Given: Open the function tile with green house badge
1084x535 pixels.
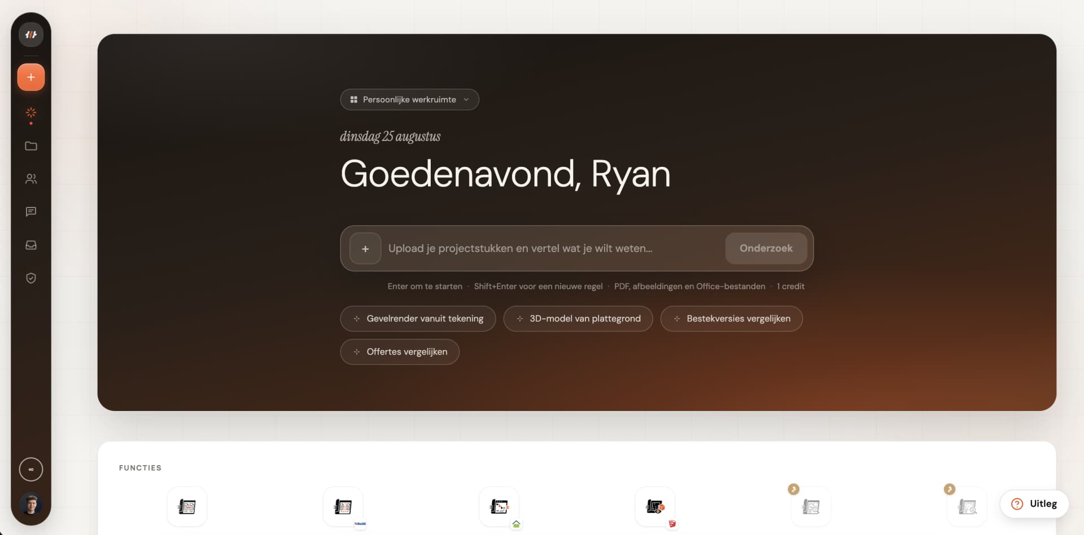Looking at the screenshot, I should pos(499,507).
